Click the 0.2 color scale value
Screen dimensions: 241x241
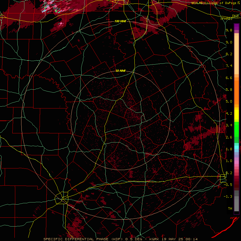229,173
